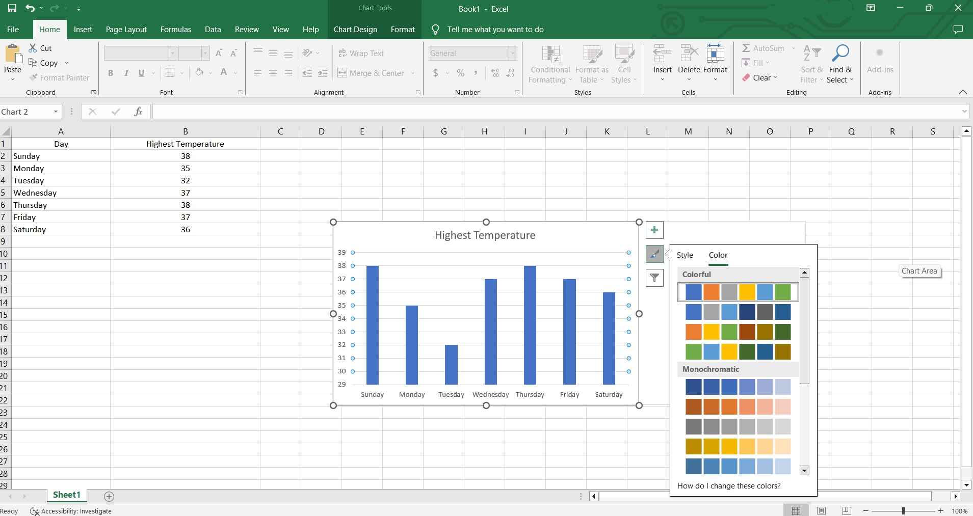The width and height of the screenshot is (973, 516).
Task: Toggle Center horizontal alignment
Action: [273, 73]
